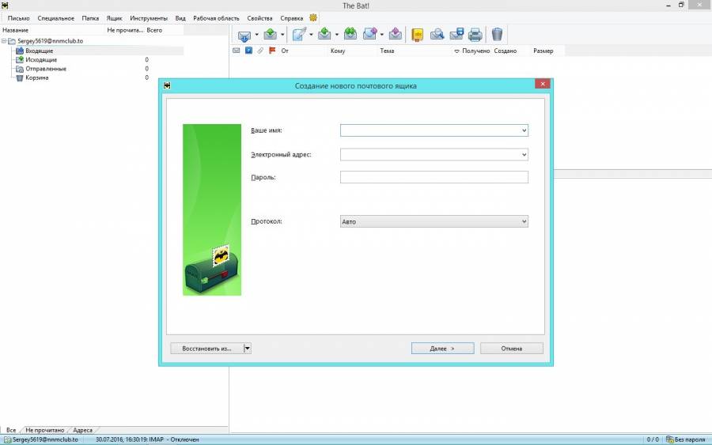Image resolution: width=712 pixels, height=445 pixels.
Task: Click the Reply to all toolbar icon
Action: 350,35
